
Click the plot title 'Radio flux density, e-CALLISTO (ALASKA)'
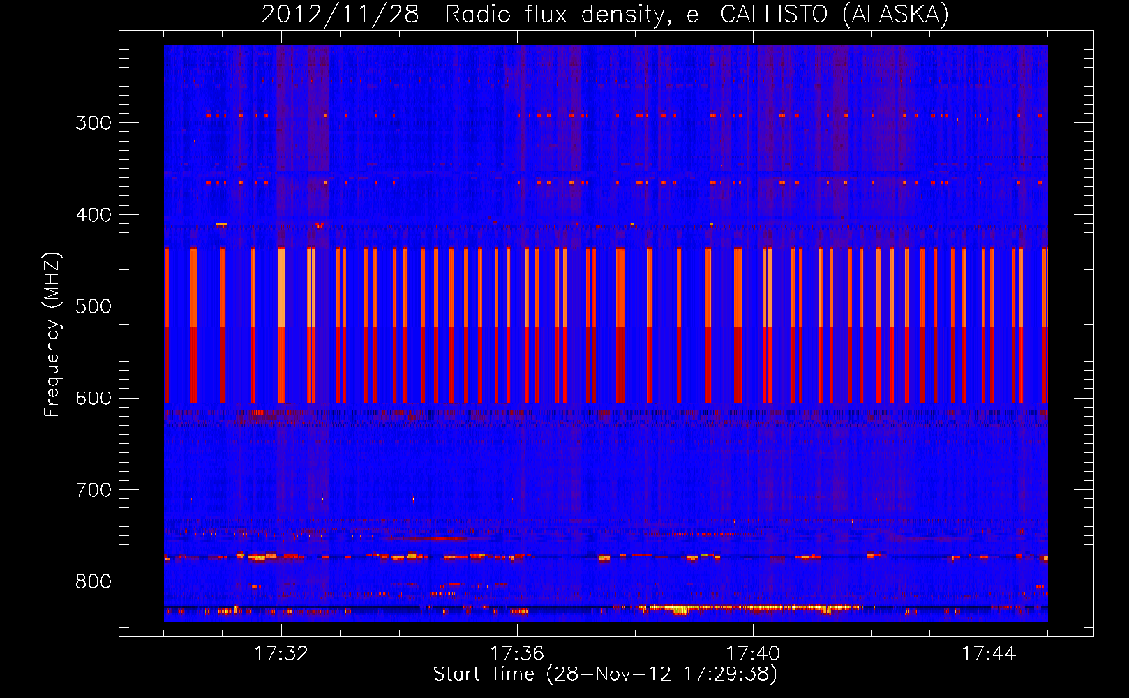[x=696, y=15]
